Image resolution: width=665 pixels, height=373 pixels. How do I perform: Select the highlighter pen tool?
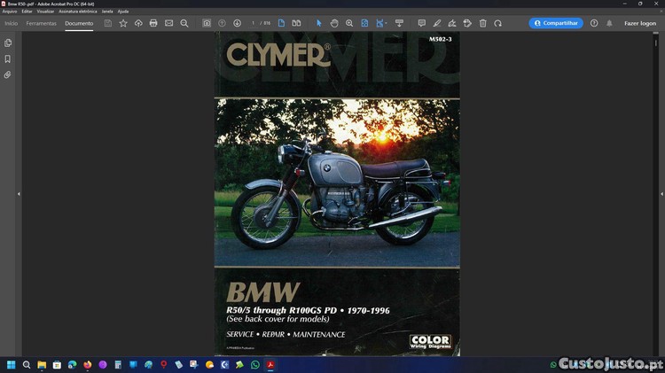point(436,23)
